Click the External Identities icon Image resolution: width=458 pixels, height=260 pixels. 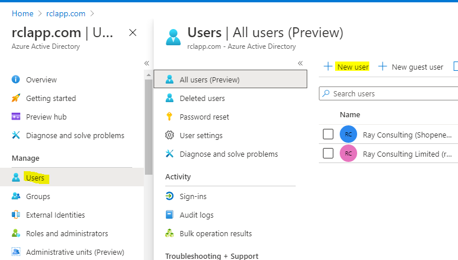(16, 215)
